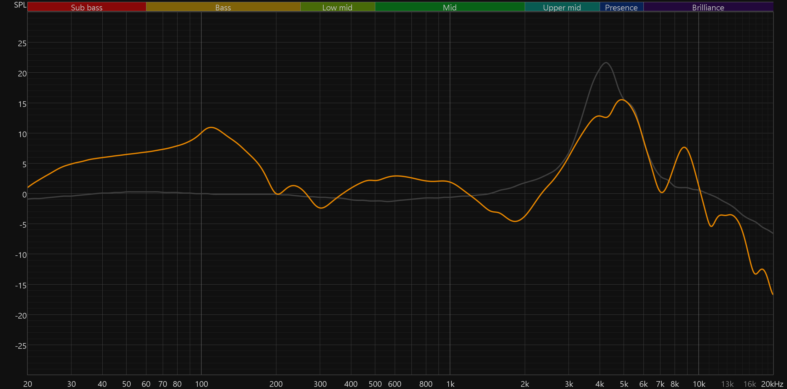Click the -25 dB label on SPL axis

(21, 346)
